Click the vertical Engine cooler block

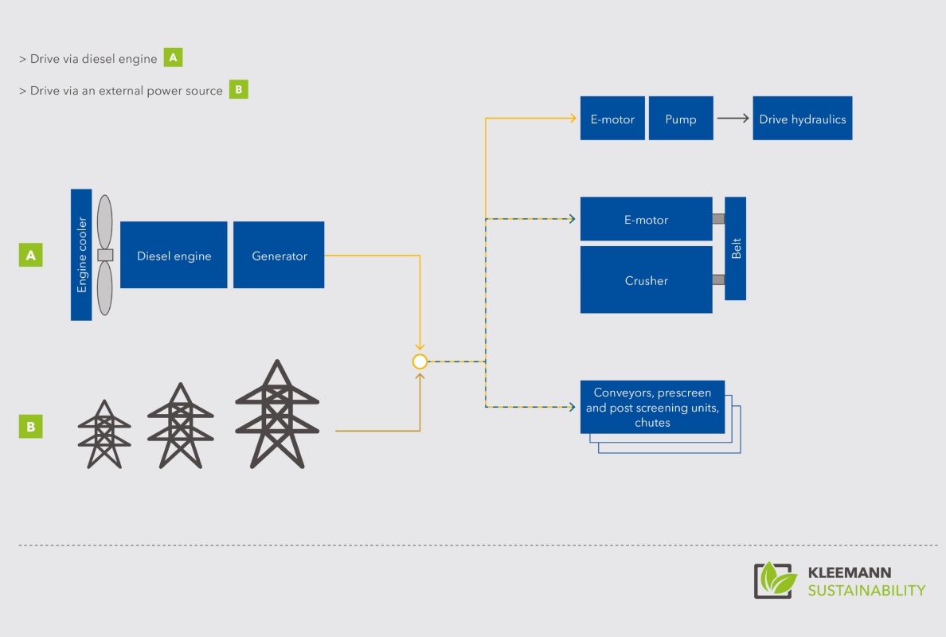[x=81, y=255]
